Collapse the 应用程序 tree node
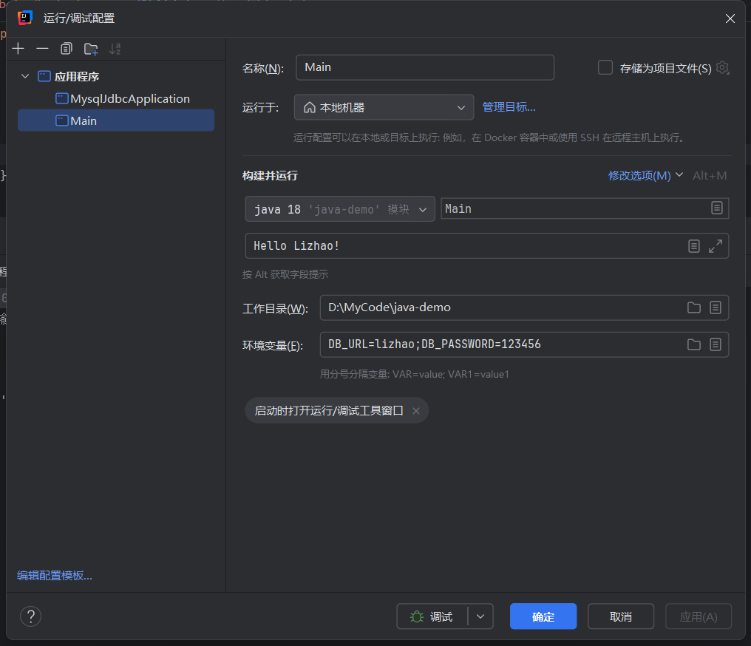Viewport: 751px width, 646px height. tap(25, 76)
